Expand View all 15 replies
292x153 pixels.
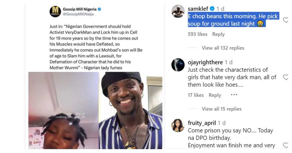(222, 109)
